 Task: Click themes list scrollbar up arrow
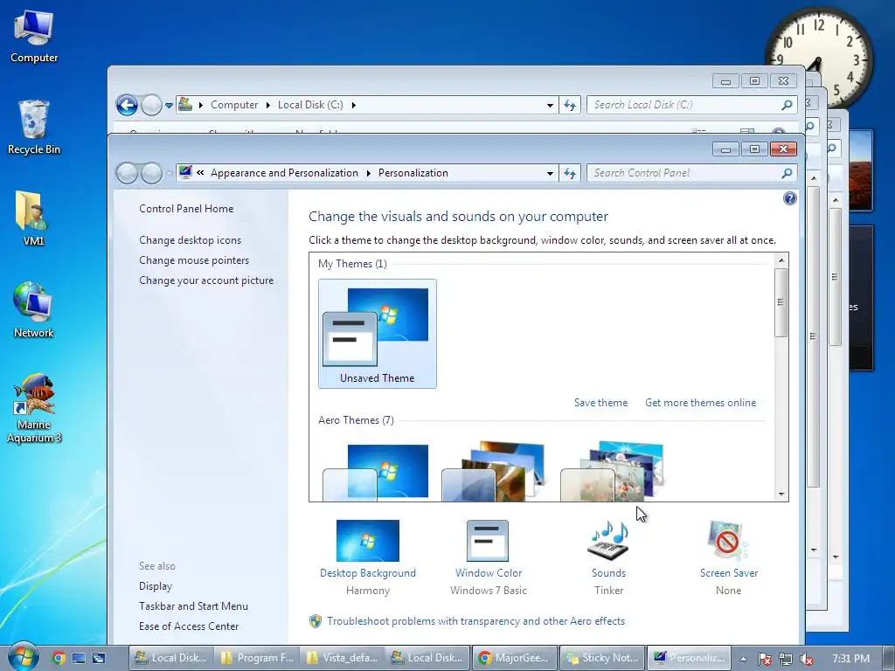pos(781,260)
